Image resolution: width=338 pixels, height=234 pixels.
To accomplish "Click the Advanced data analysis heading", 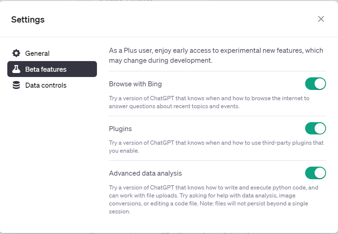I will [x=145, y=173].
